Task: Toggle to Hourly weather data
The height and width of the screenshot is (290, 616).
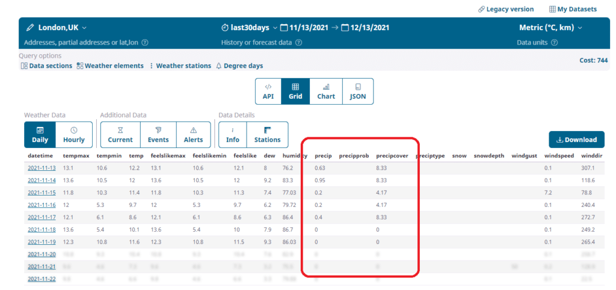Action: [74, 135]
